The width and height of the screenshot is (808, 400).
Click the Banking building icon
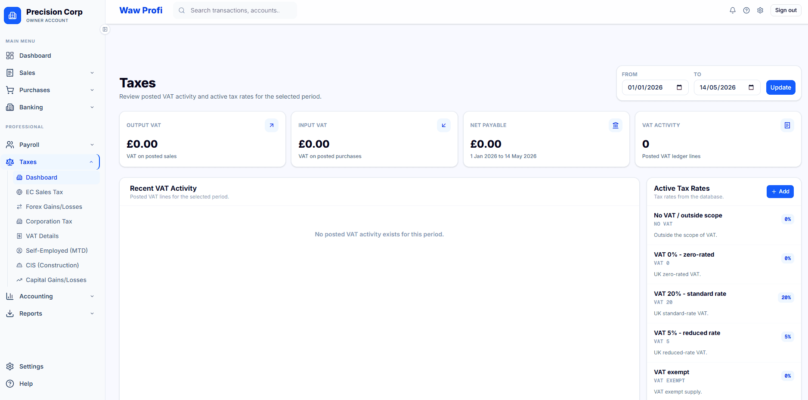(10, 107)
